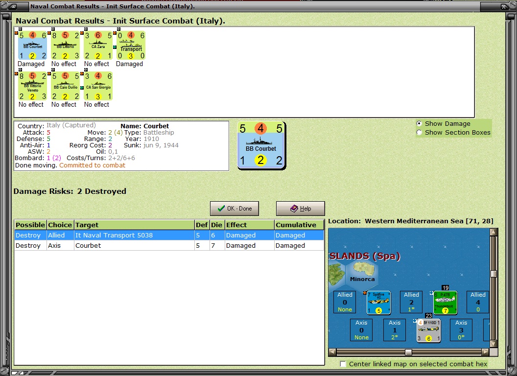The height and width of the screenshot is (376, 517).
Task: Select the Transport unit counter
Action: click(131, 46)
